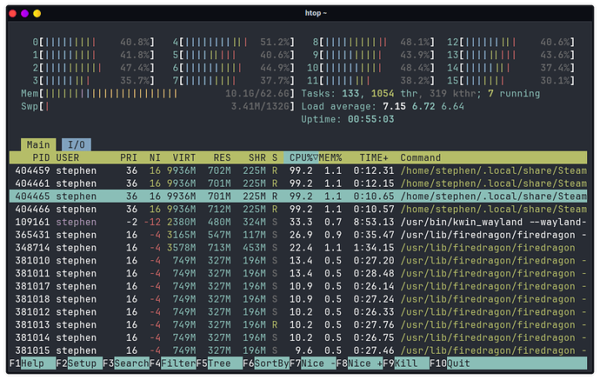
Task: Select running process row PID 381013
Action: pyautogui.click(x=298, y=325)
